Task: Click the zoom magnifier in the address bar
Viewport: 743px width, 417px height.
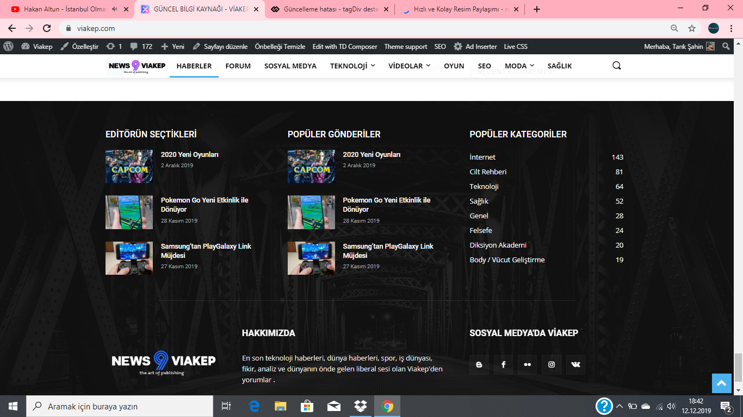Action: pyautogui.click(x=674, y=28)
